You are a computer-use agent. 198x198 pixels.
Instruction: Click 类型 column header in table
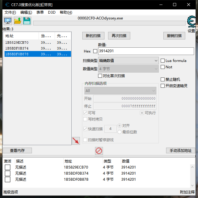coord(112,161)
